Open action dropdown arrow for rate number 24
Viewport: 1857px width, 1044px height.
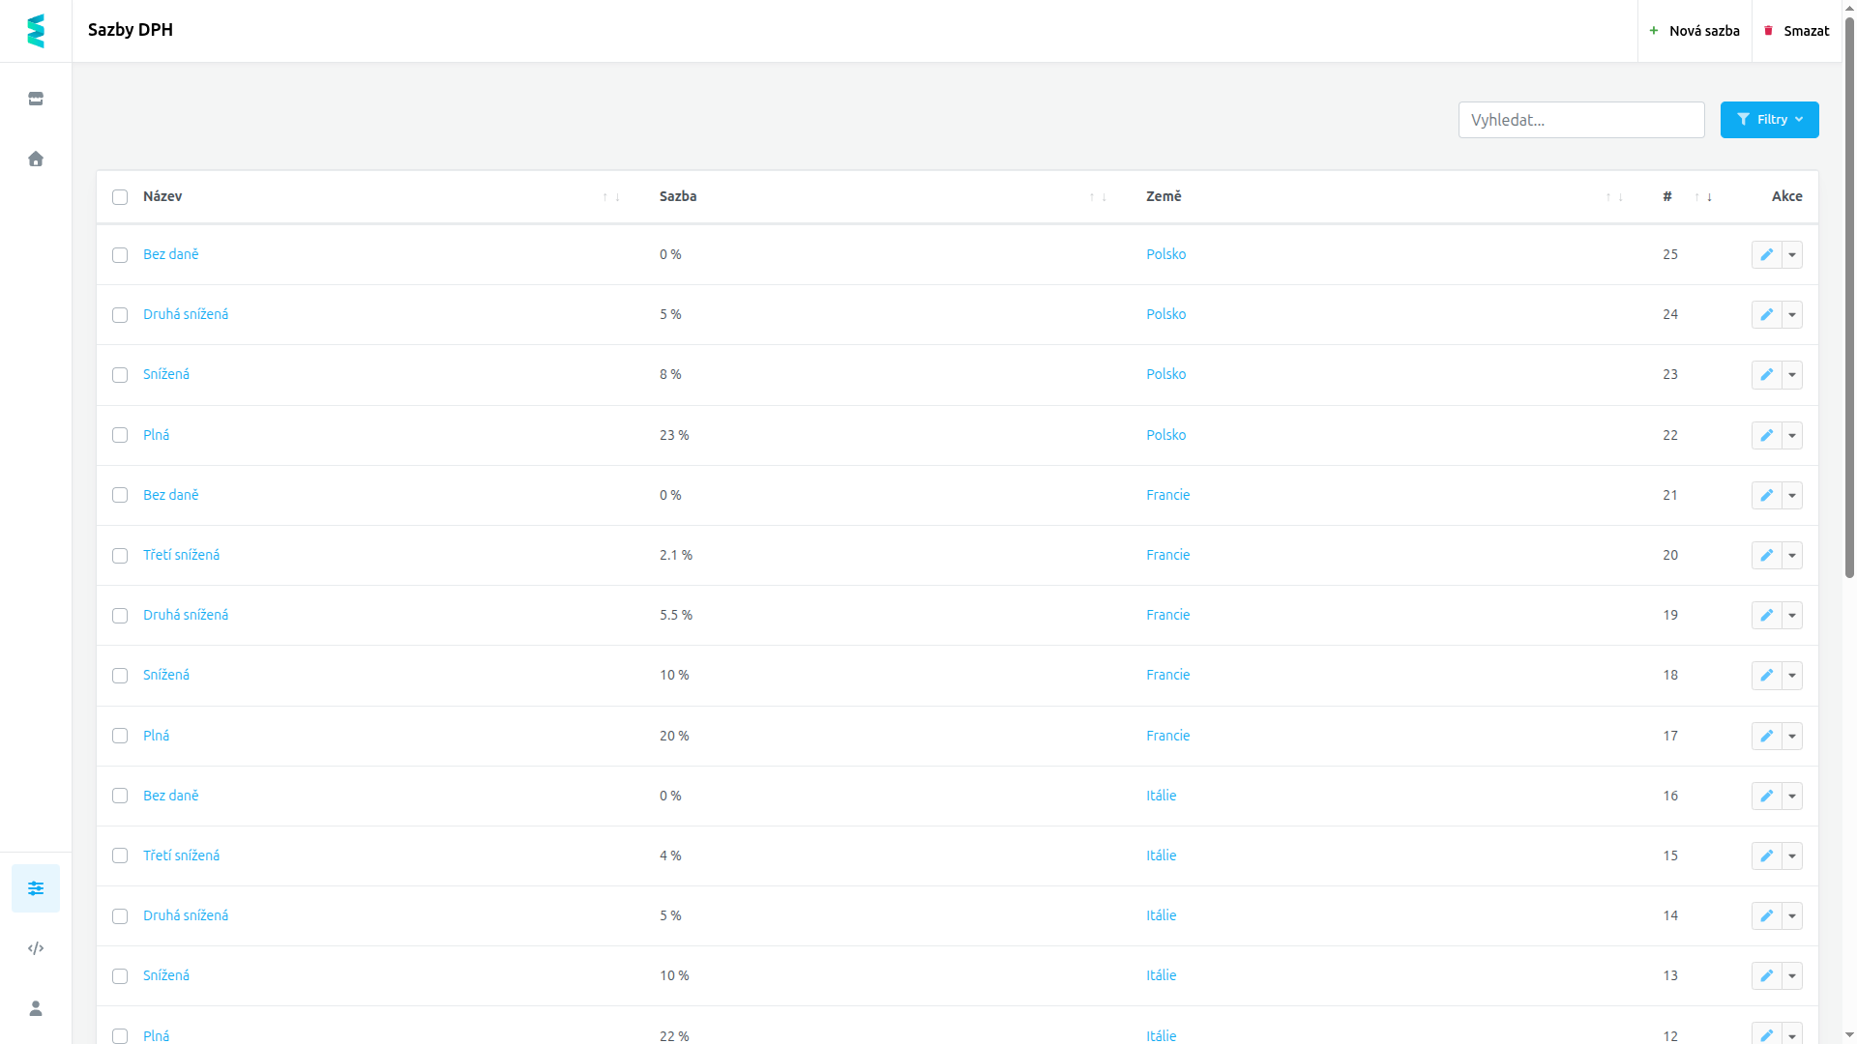(x=1792, y=314)
